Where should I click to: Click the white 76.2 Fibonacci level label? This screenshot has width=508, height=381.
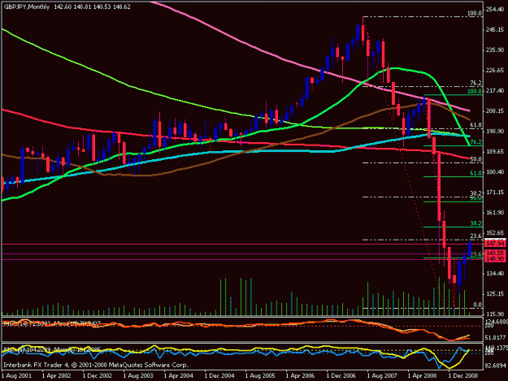coord(476,83)
